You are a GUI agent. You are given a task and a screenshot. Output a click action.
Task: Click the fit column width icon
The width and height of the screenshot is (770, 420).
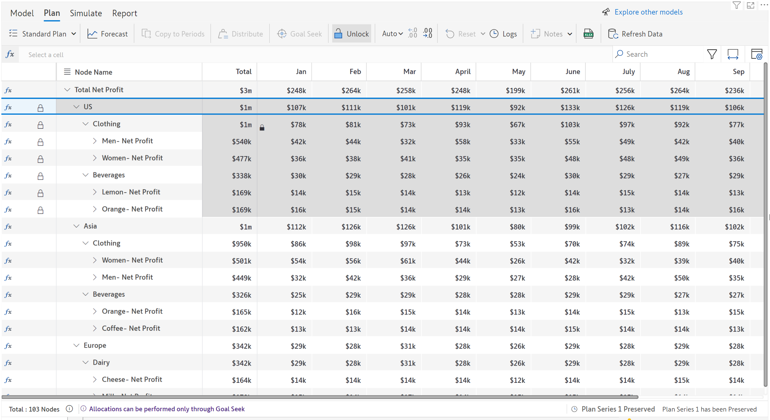pos(732,54)
